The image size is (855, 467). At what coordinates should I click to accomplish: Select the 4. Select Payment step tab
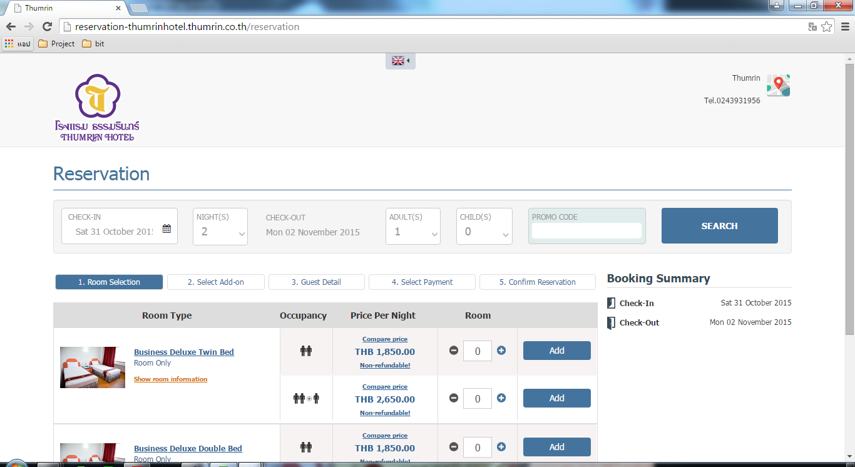click(422, 282)
